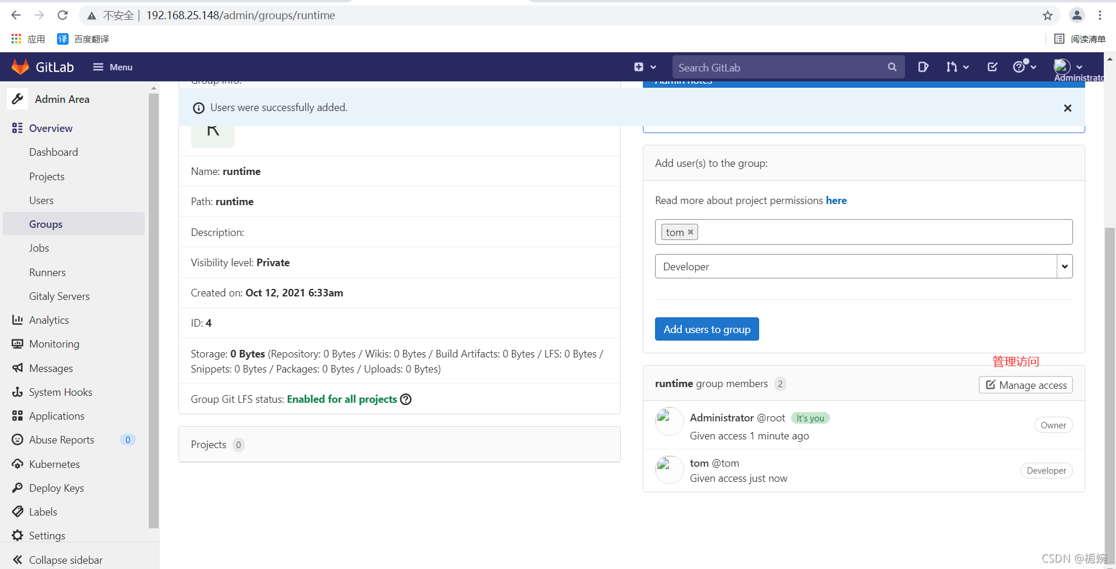This screenshot has width=1116, height=569.
Task: Click the Kubernetes icon in sidebar
Action: pyautogui.click(x=17, y=464)
